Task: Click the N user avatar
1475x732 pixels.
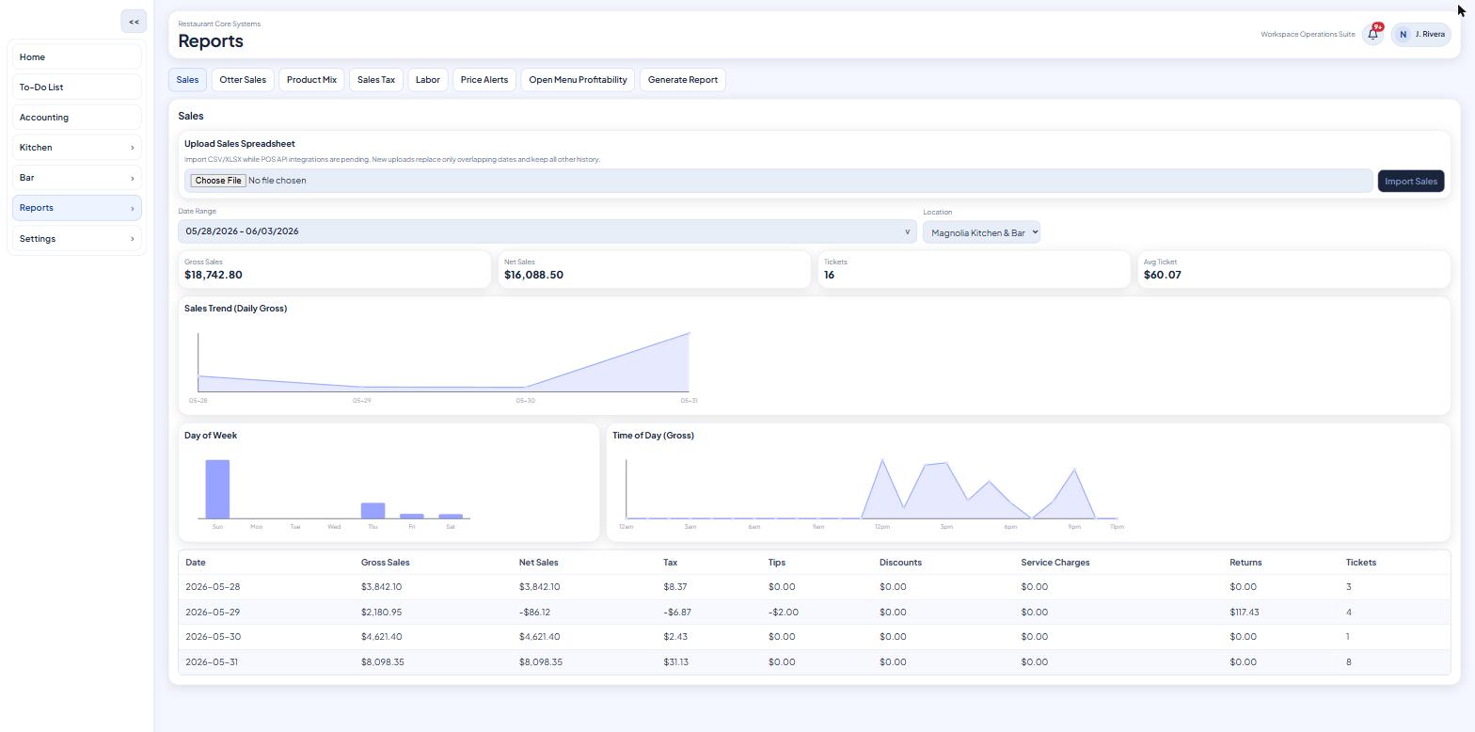Action: 1403,35
